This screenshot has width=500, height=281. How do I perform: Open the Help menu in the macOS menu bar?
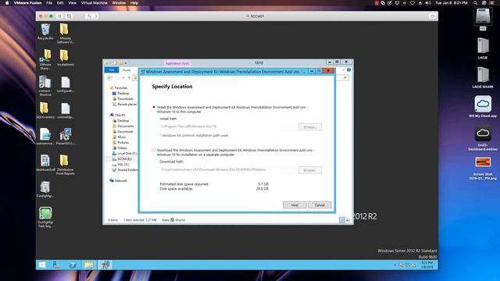134,3
